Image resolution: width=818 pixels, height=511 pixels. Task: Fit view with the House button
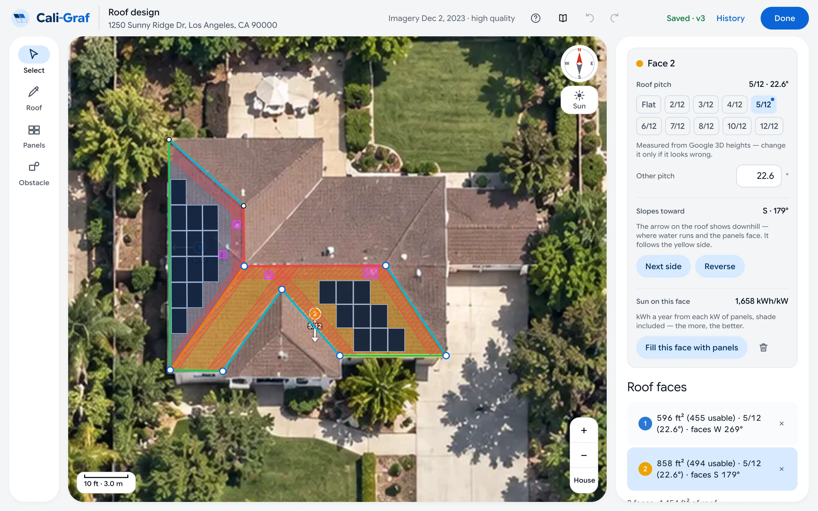[584, 480]
